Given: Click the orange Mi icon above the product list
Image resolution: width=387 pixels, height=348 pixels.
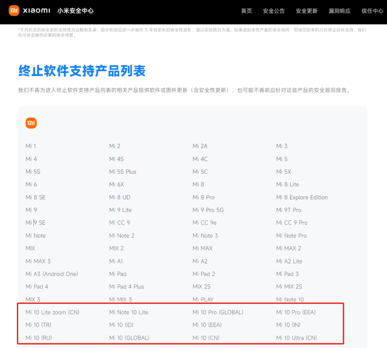Looking at the screenshot, I should (31, 123).
